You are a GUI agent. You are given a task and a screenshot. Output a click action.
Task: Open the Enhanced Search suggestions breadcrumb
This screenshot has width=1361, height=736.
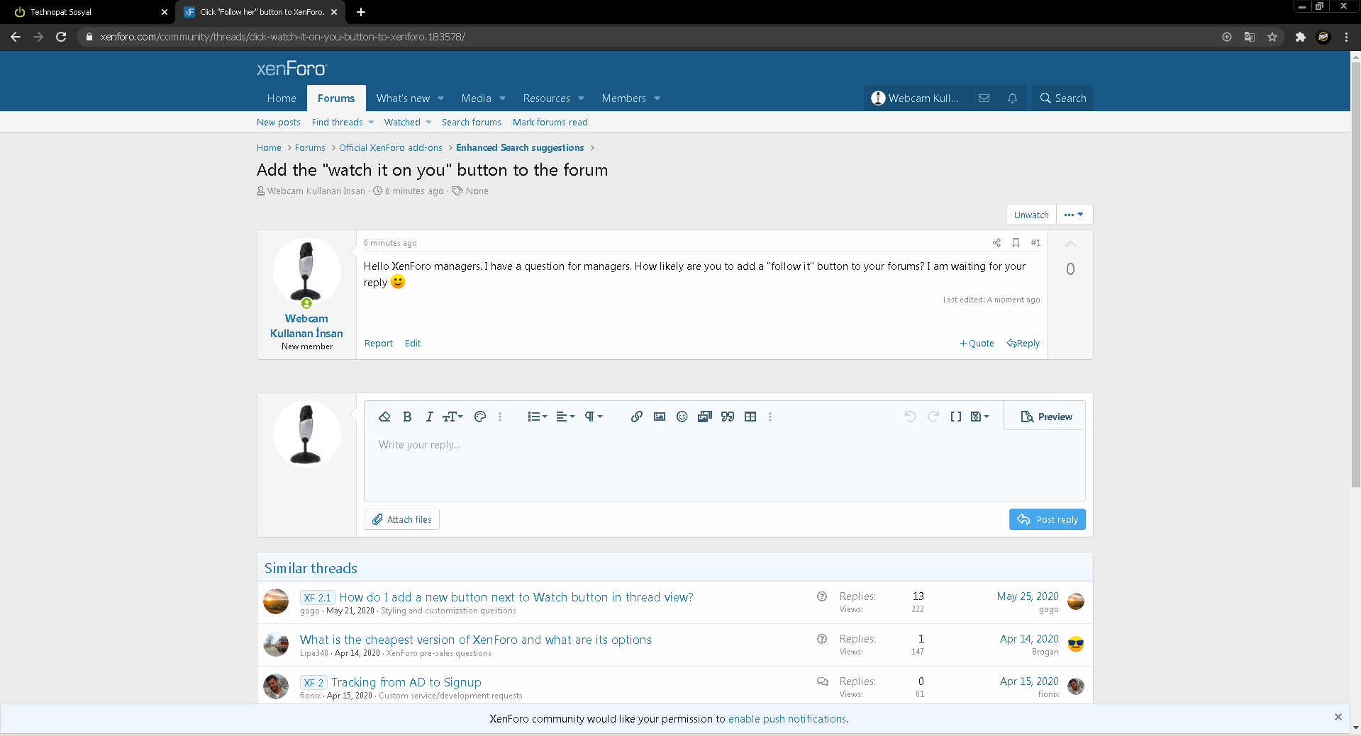tap(520, 148)
